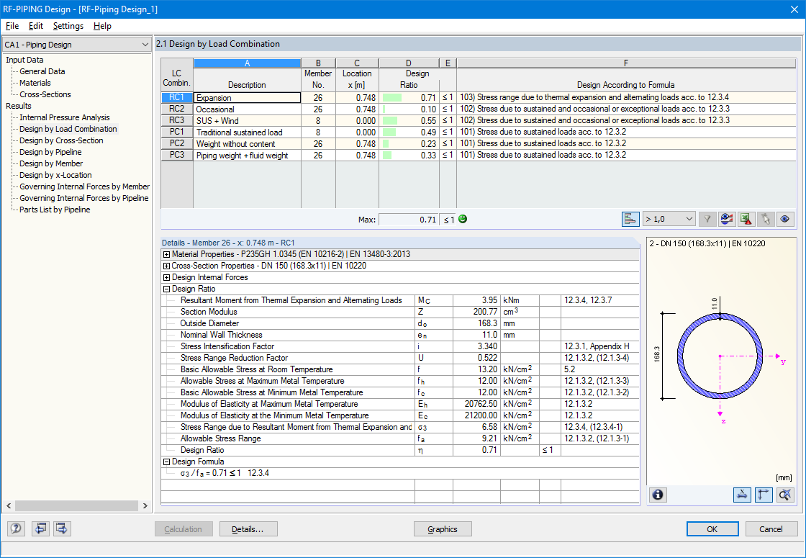Collapse Design Formula section
The image size is (806, 558).
click(166, 462)
